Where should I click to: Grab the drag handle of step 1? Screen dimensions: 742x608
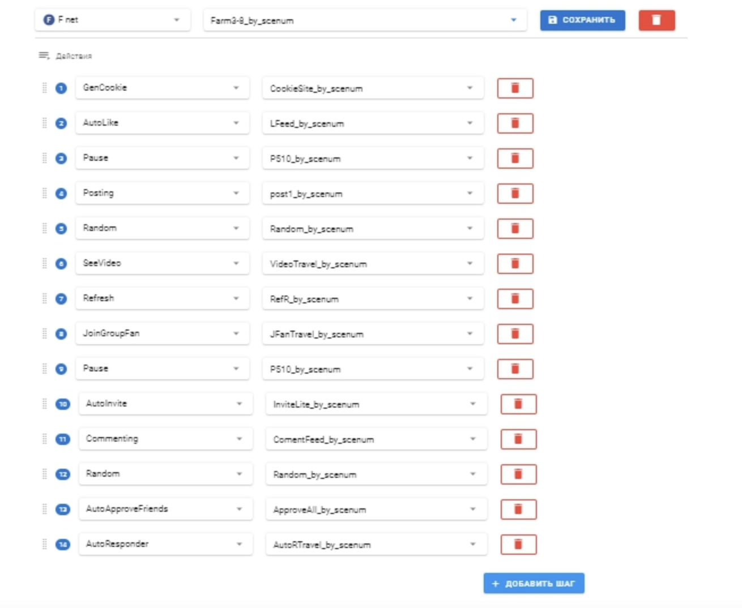pos(45,88)
